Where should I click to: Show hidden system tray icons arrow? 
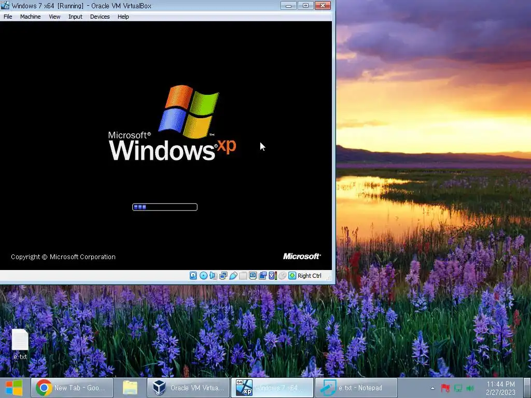coord(432,388)
